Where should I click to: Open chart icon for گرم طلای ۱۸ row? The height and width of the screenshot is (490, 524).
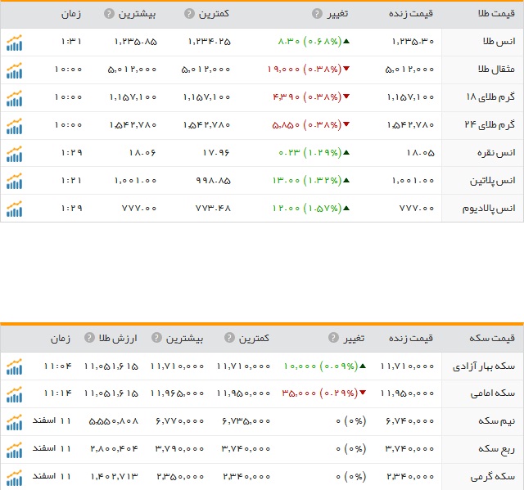[x=14, y=98]
